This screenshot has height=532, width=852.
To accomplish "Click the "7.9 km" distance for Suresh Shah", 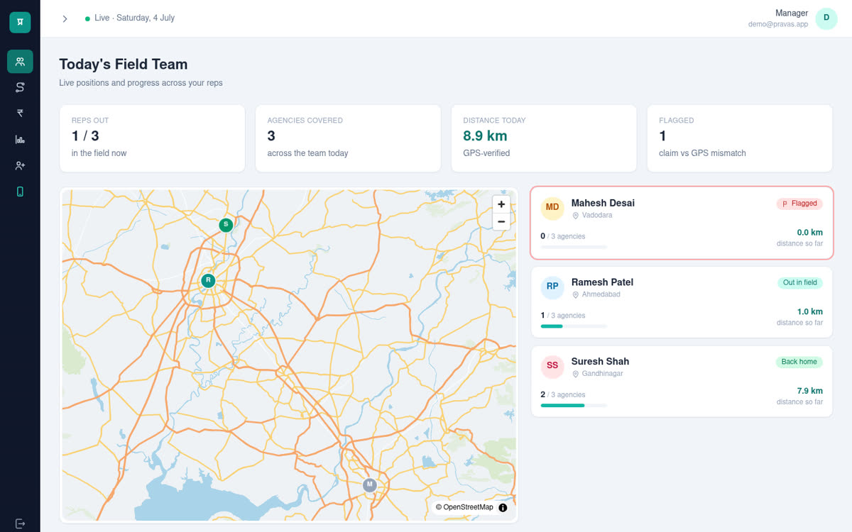I will coord(810,391).
